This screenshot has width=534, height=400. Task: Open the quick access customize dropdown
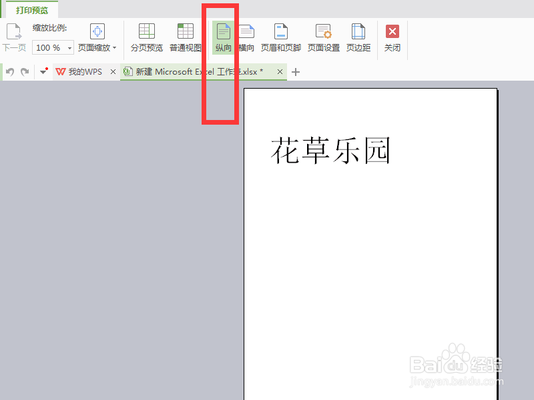click(43, 71)
